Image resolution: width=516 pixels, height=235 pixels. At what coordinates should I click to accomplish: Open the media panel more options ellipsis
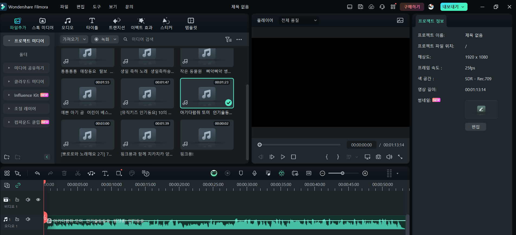click(239, 40)
